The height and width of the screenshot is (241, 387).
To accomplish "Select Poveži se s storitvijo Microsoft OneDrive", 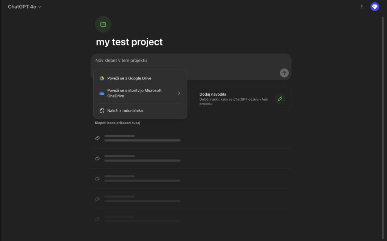I will (x=140, y=93).
